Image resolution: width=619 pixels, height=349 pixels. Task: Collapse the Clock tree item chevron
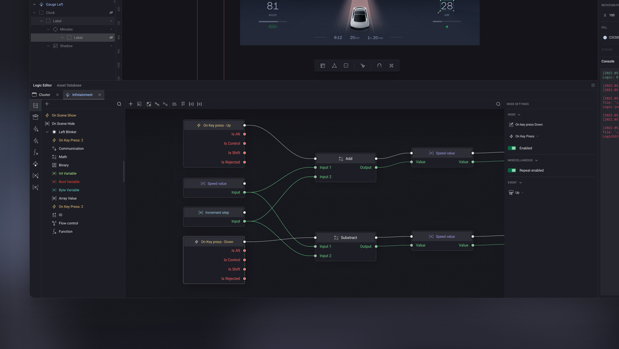(x=34, y=13)
